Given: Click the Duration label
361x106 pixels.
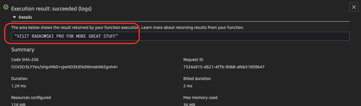Looking at the screenshot, I should point(19,79).
